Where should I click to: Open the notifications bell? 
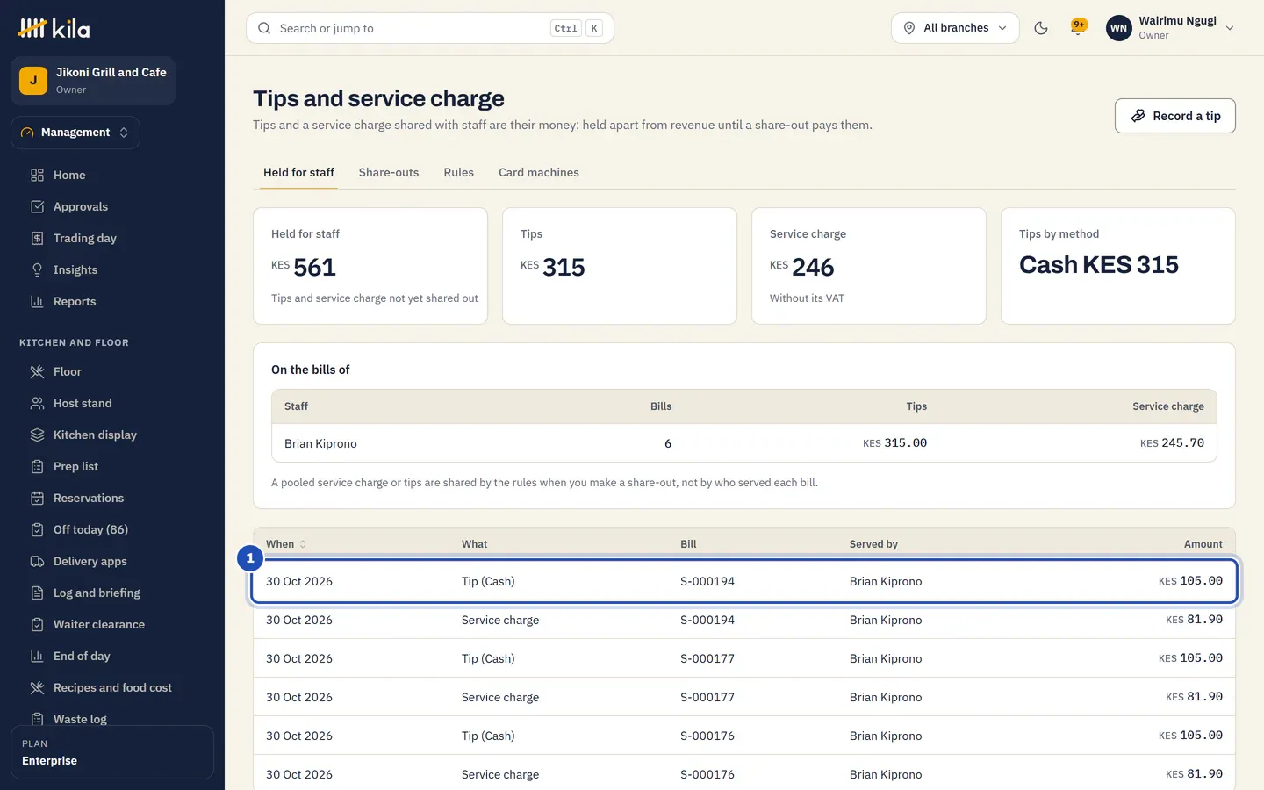click(x=1079, y=28)
